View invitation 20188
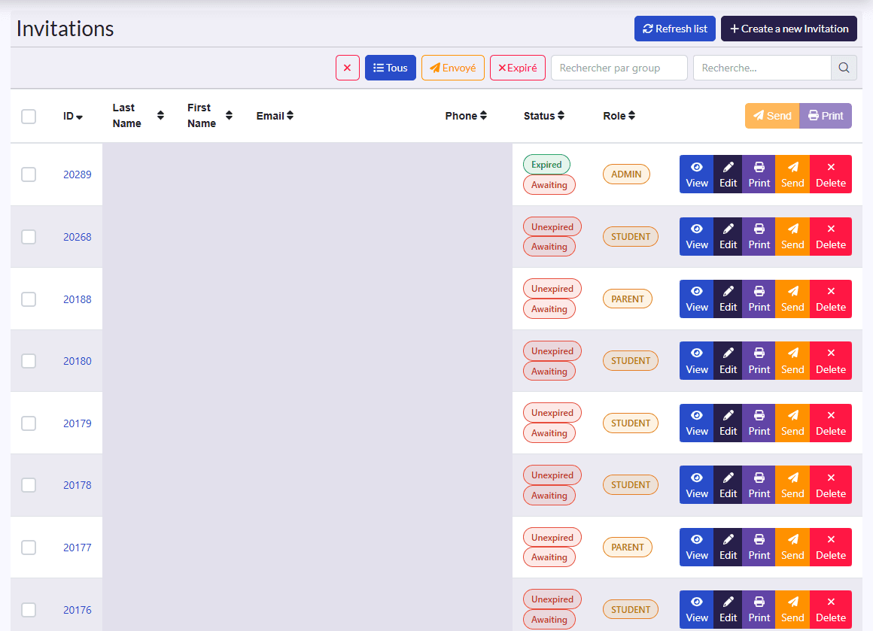 coord(696,299)
